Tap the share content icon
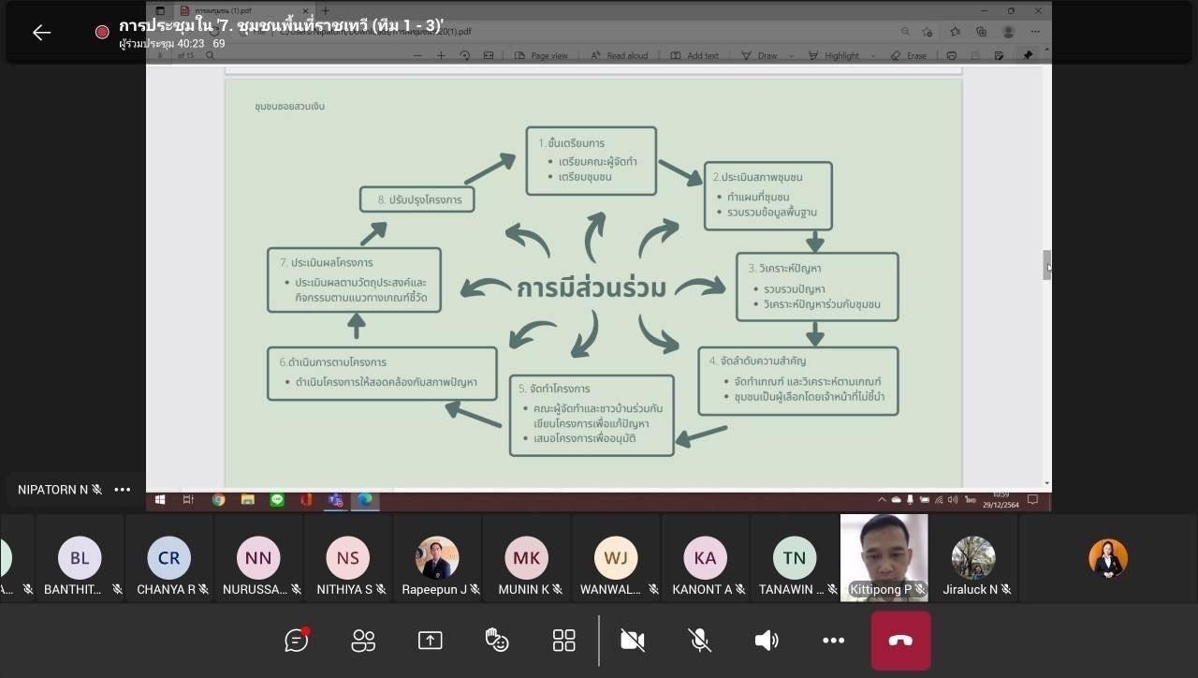Image resolution: width=1198 pixels, height=678 pixels. click(x=430, y=641)
